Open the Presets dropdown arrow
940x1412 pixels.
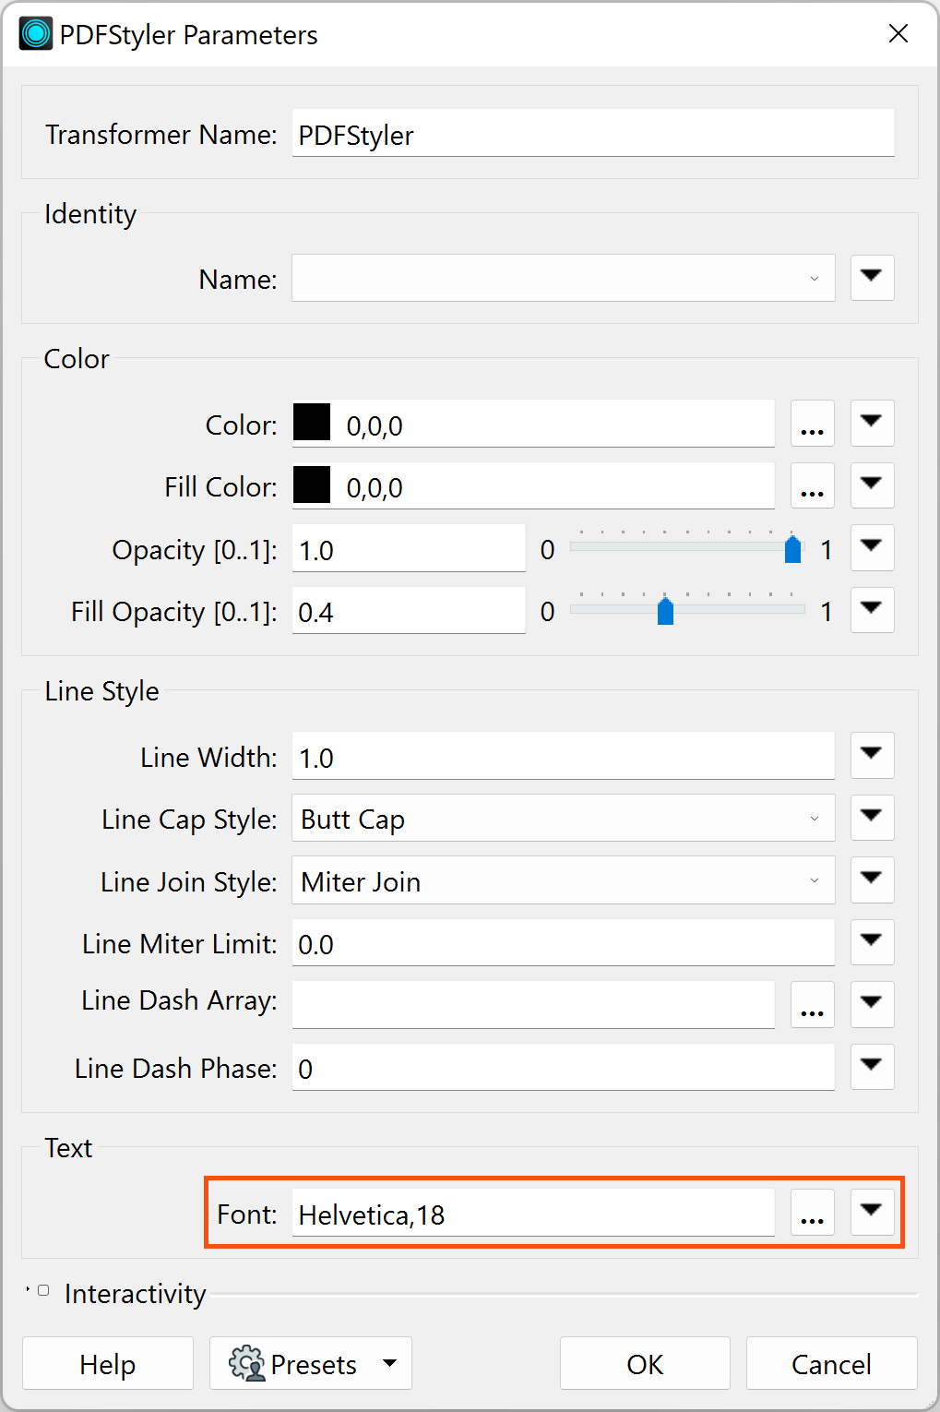click(x=389, y=1363)
